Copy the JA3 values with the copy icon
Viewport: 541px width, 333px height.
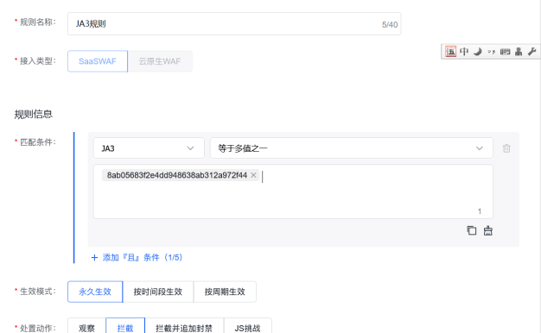click(472, 230)
